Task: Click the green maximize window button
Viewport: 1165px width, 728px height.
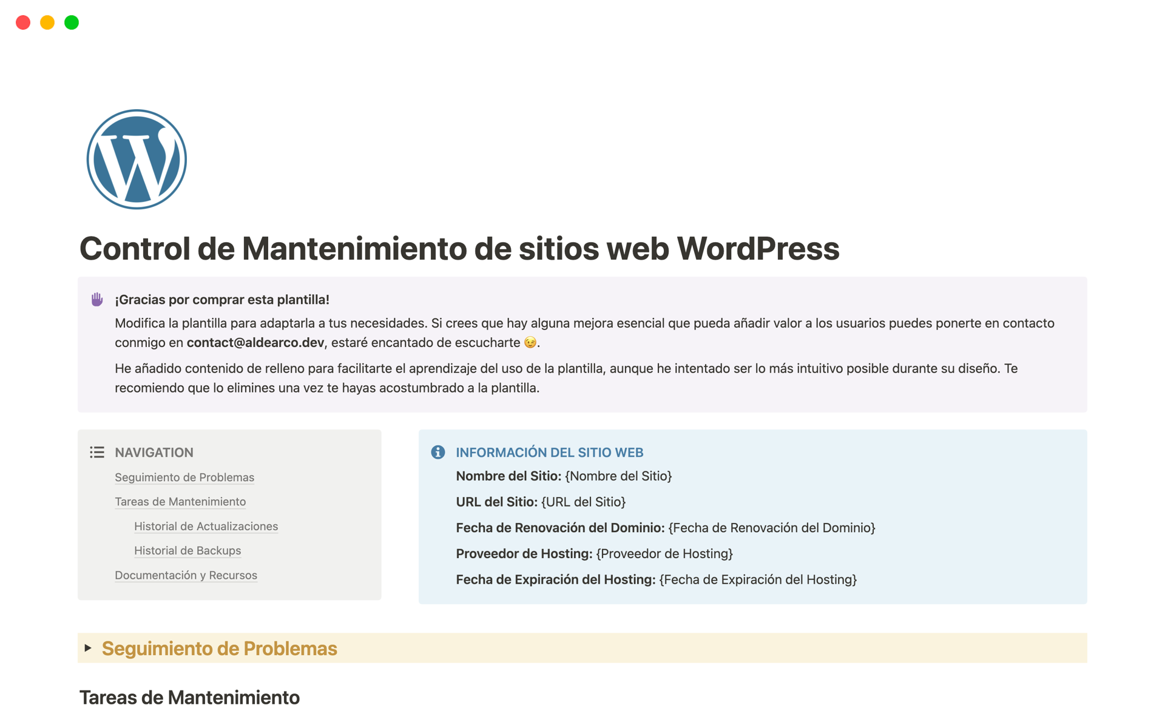Action: [72, 22]
